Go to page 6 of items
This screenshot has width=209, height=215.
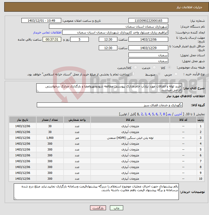tap(157, 114)
